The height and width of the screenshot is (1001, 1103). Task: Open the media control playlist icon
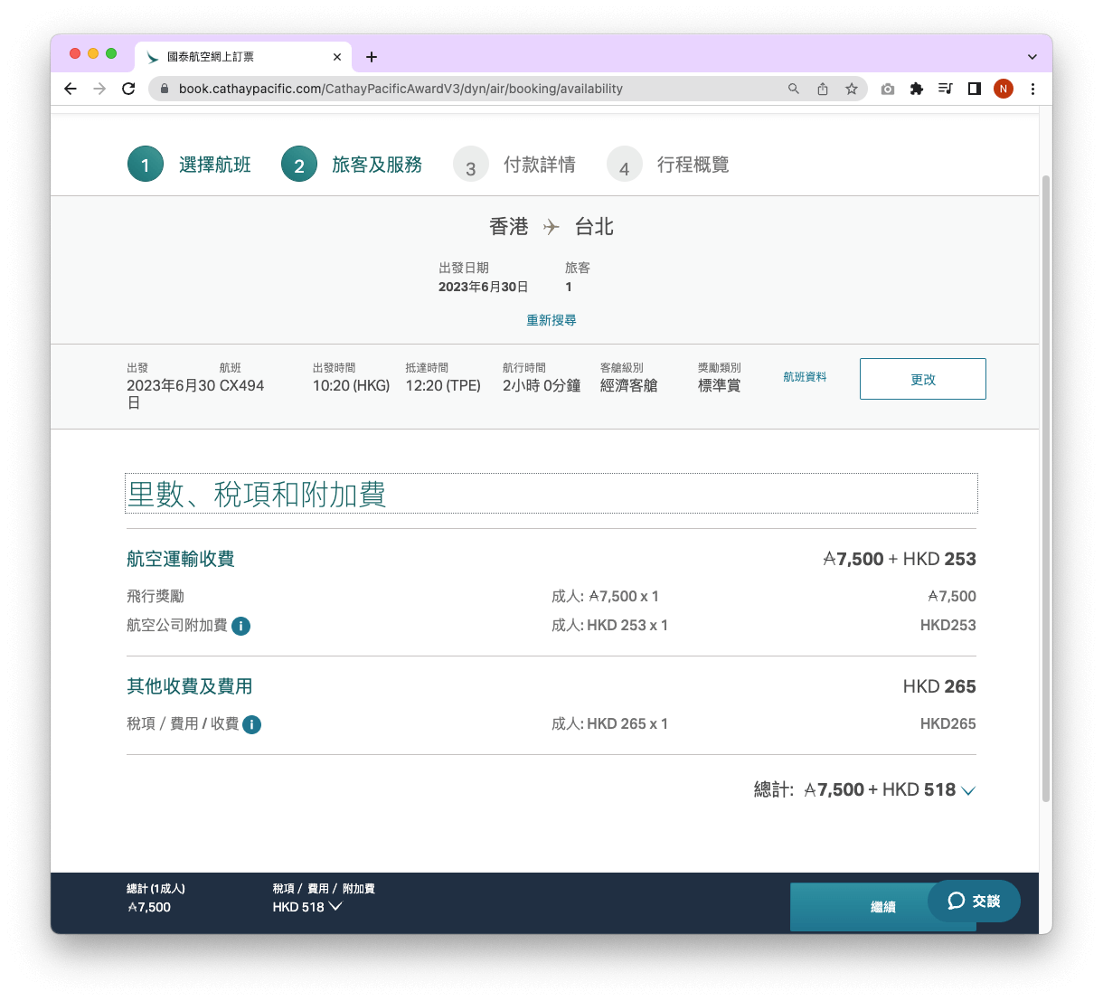click(x=946, y=89)
